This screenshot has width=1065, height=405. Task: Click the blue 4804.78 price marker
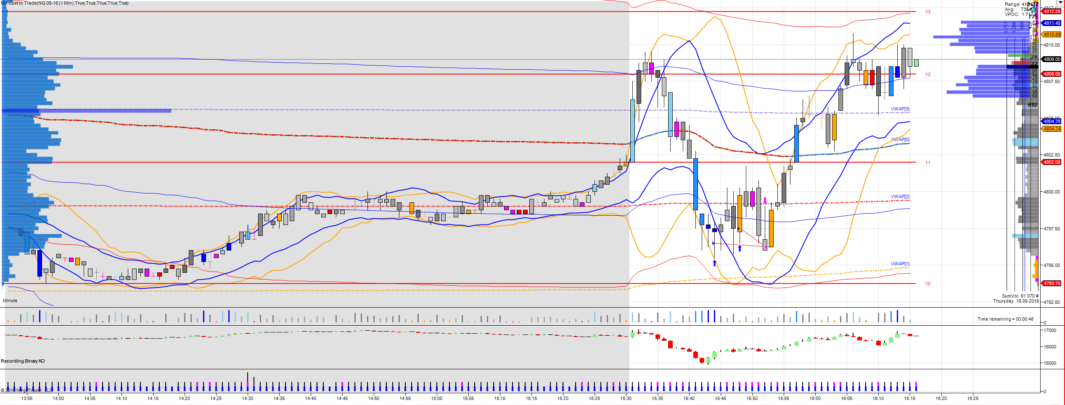(1052, 121)
